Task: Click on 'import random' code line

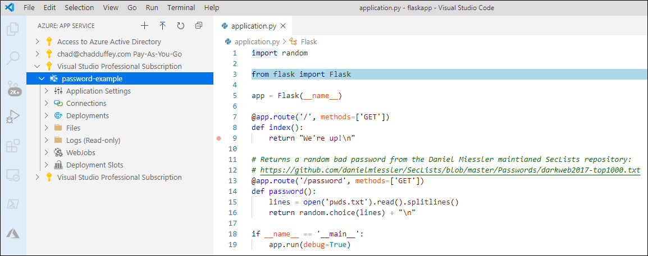Action: pos(280,53)
